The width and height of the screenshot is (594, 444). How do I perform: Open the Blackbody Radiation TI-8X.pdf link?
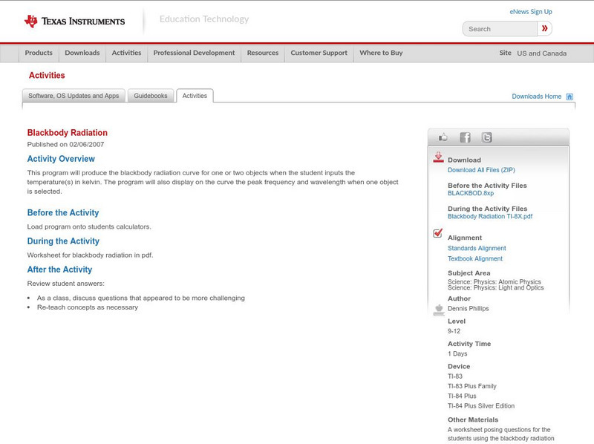(x=489, y=216)
